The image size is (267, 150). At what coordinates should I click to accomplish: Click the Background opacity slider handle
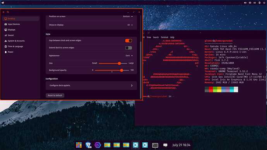122,70
